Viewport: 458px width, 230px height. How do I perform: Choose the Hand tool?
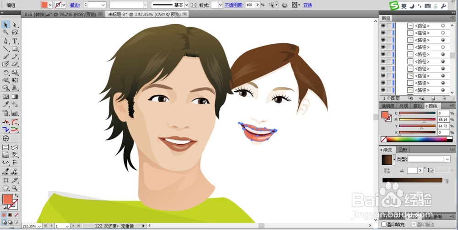coord(5,188)
